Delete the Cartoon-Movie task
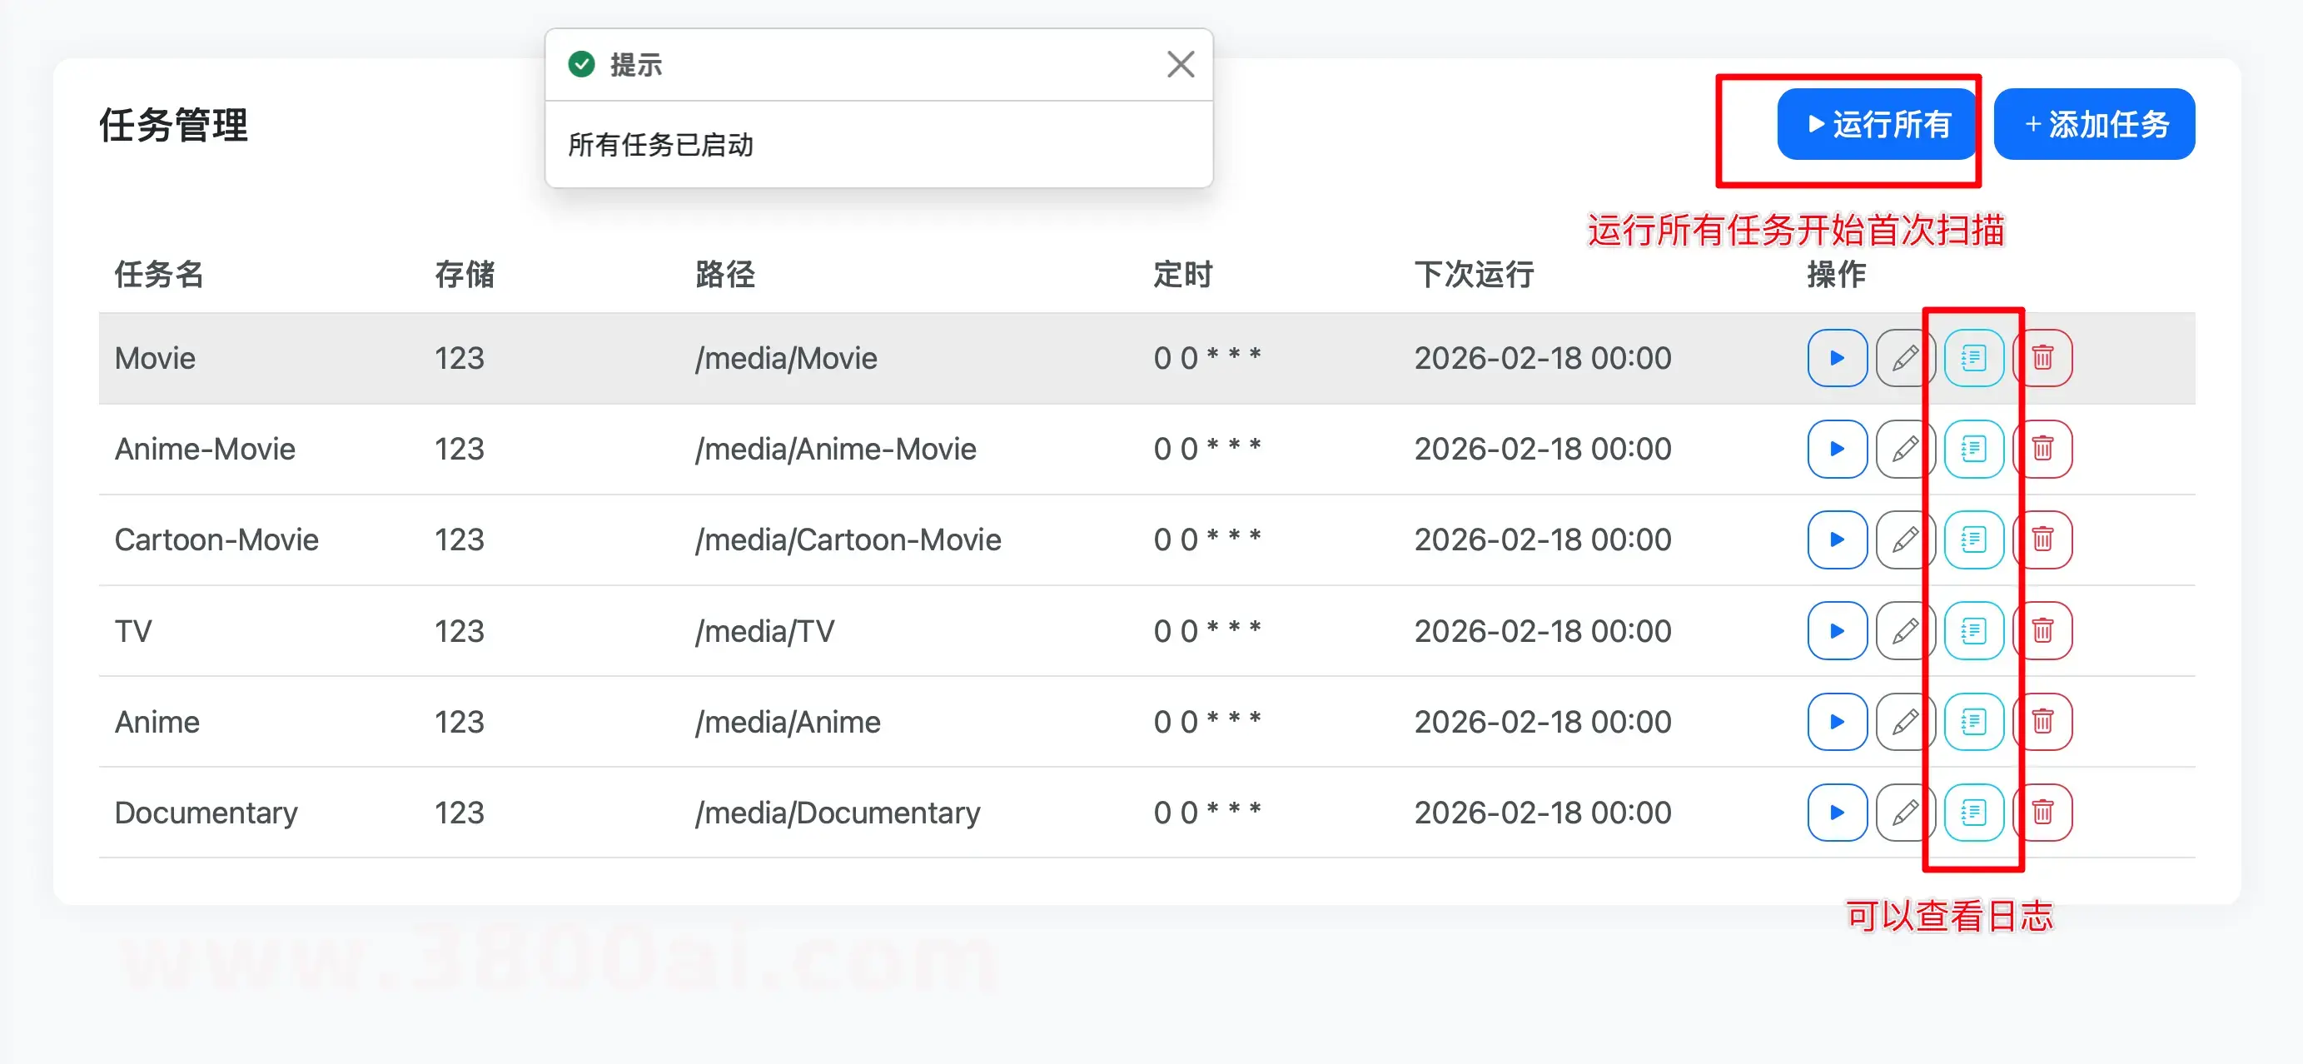This screenshot has height=1064, width=2303. (x=2042, y=540)
